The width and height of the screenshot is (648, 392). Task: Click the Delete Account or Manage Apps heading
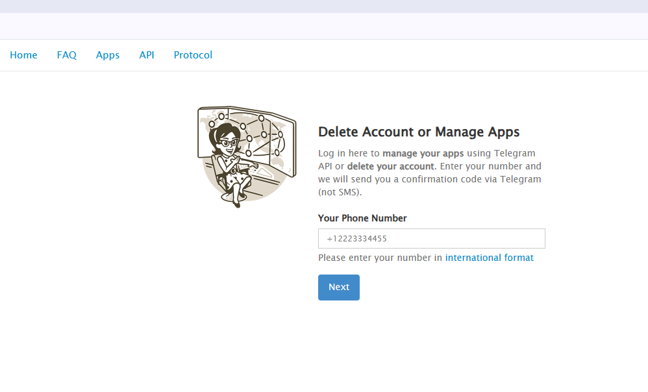(x=419, y=132)
